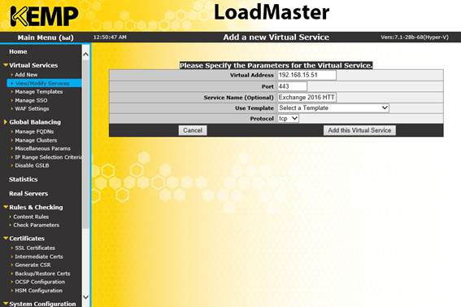Click the 12:50:47 AM clock text
This screenshot has width=461, height=307.
click(110, 37)
